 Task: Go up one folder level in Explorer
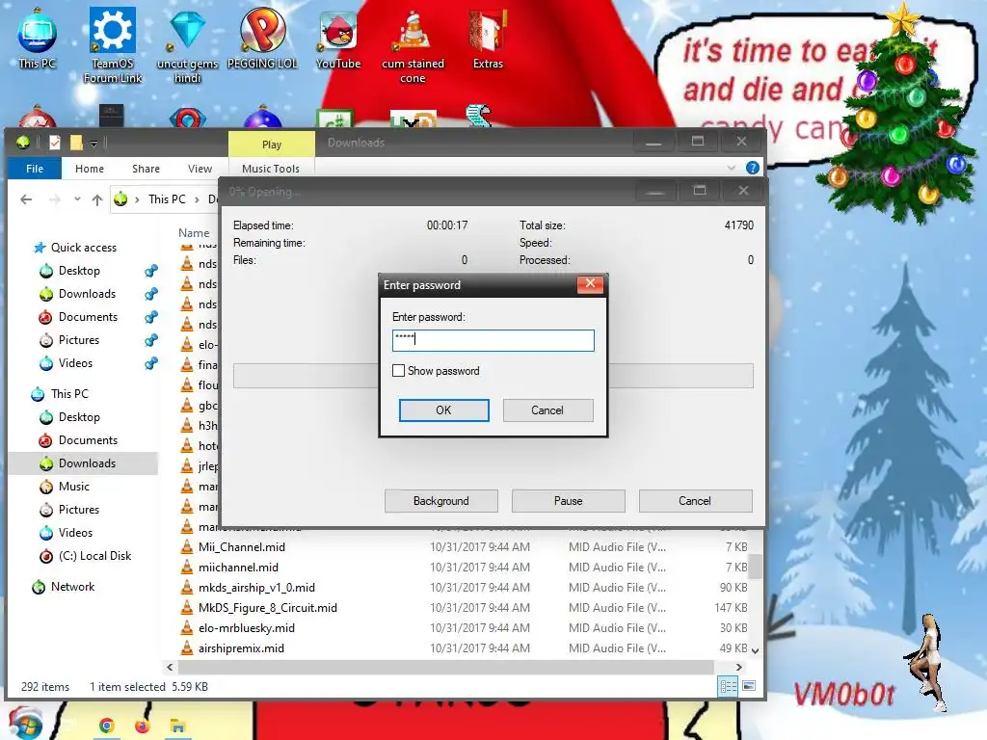coord(96,199)
